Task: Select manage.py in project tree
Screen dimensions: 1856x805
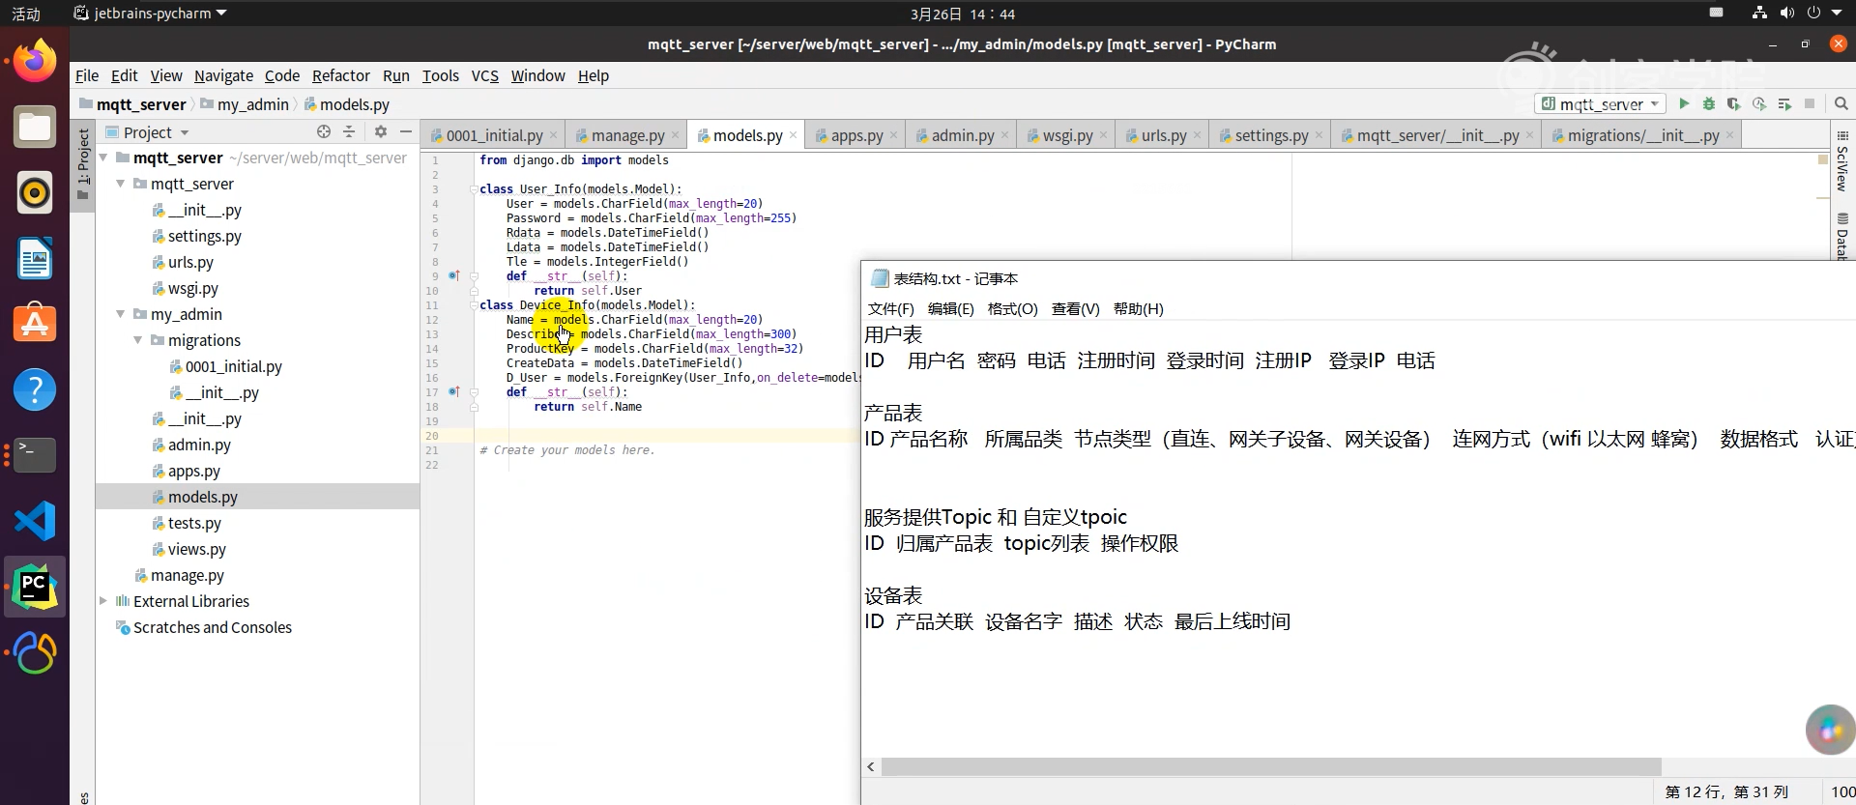Action: 187,575
